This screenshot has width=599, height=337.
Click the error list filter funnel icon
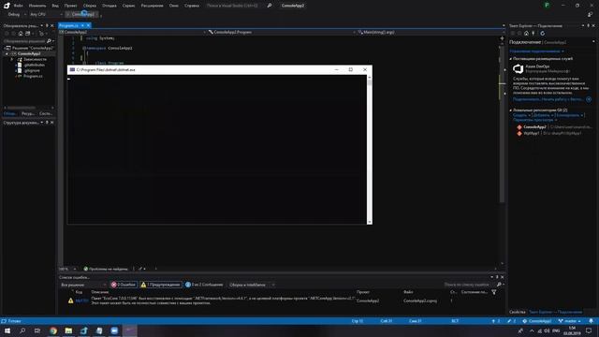coord(493,292)
